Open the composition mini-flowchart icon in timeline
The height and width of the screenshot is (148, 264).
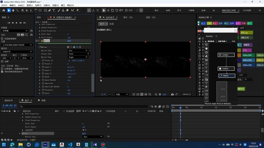(x=152, y=107)
